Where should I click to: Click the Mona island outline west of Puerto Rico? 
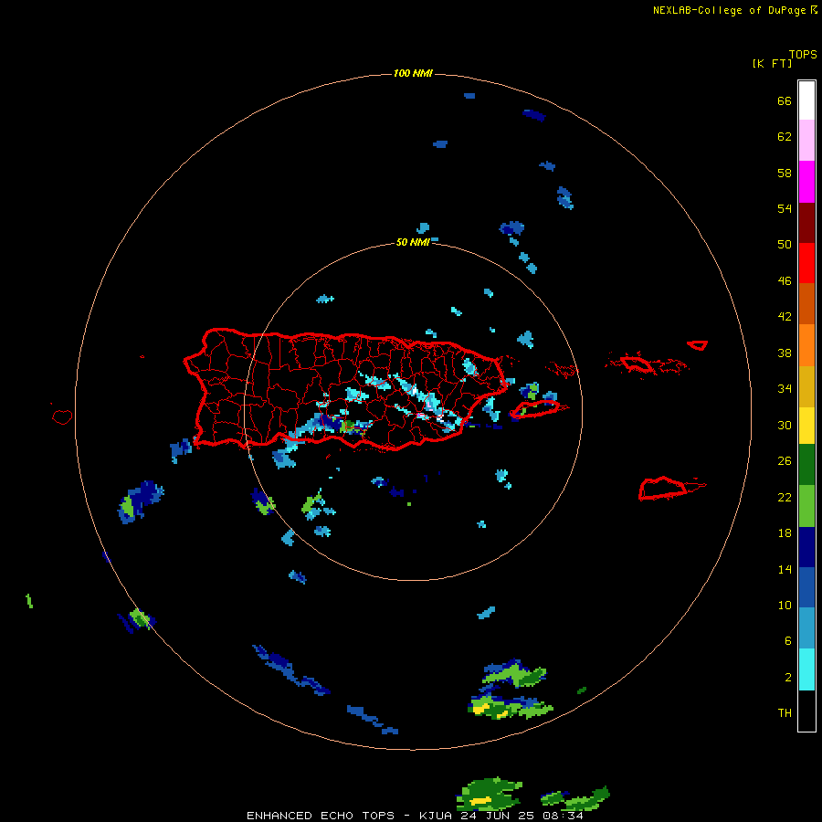coord(62,416)
